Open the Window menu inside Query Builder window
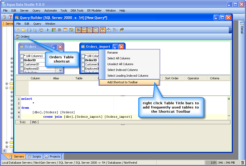The image size is (246, 166). (50, 24)
